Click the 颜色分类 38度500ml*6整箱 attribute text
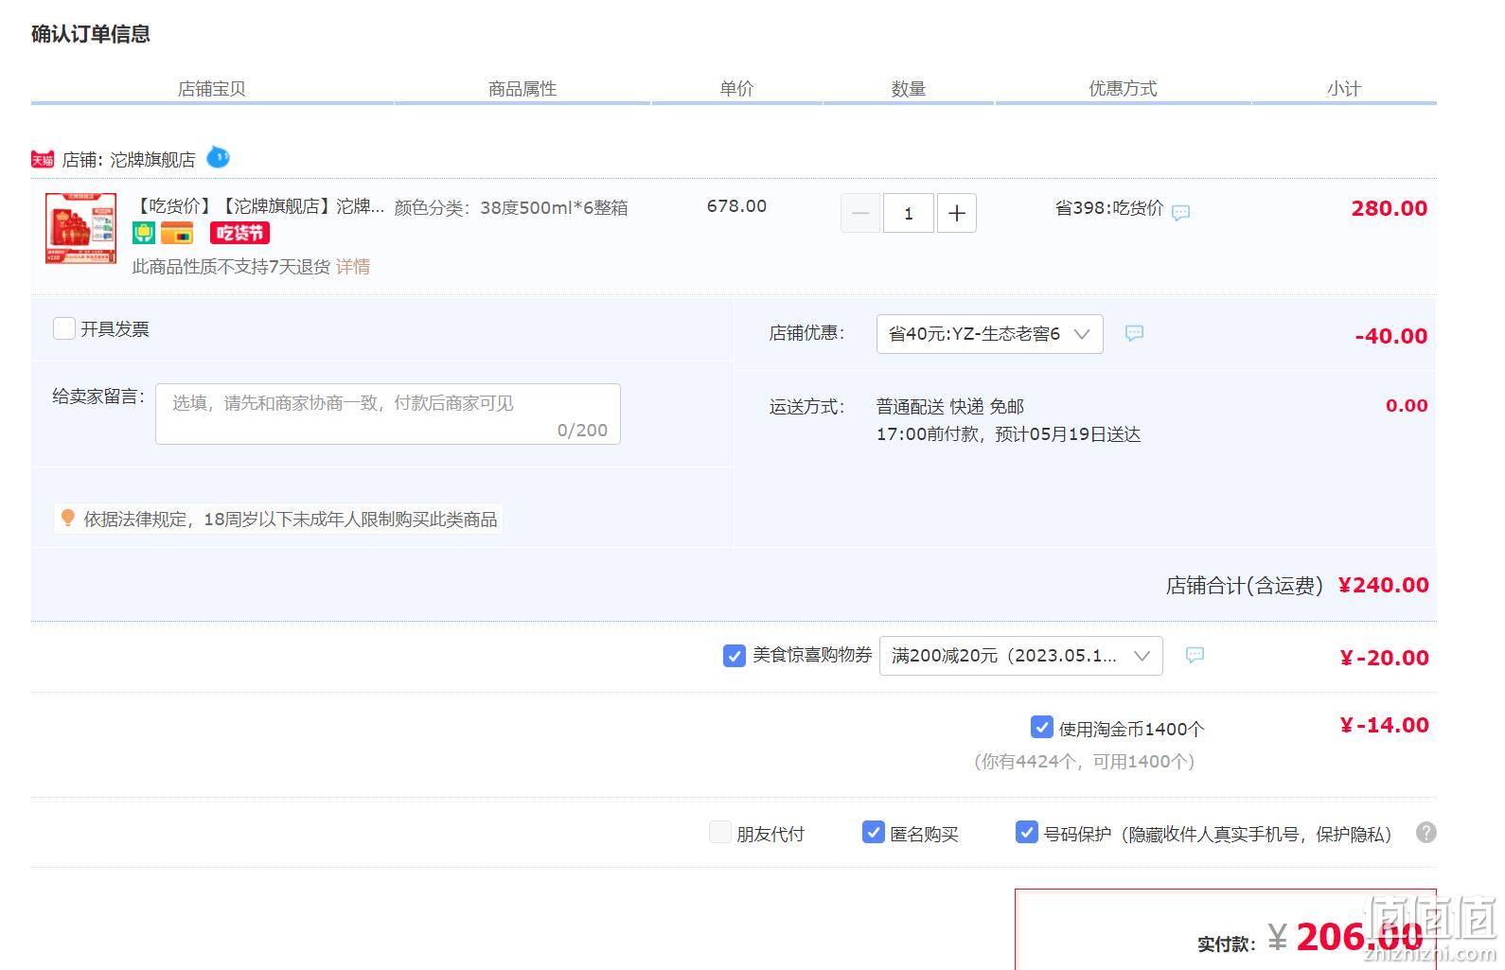Image resolution: width=1505 pixels, height=970 pixels. (x=511, y=207)
